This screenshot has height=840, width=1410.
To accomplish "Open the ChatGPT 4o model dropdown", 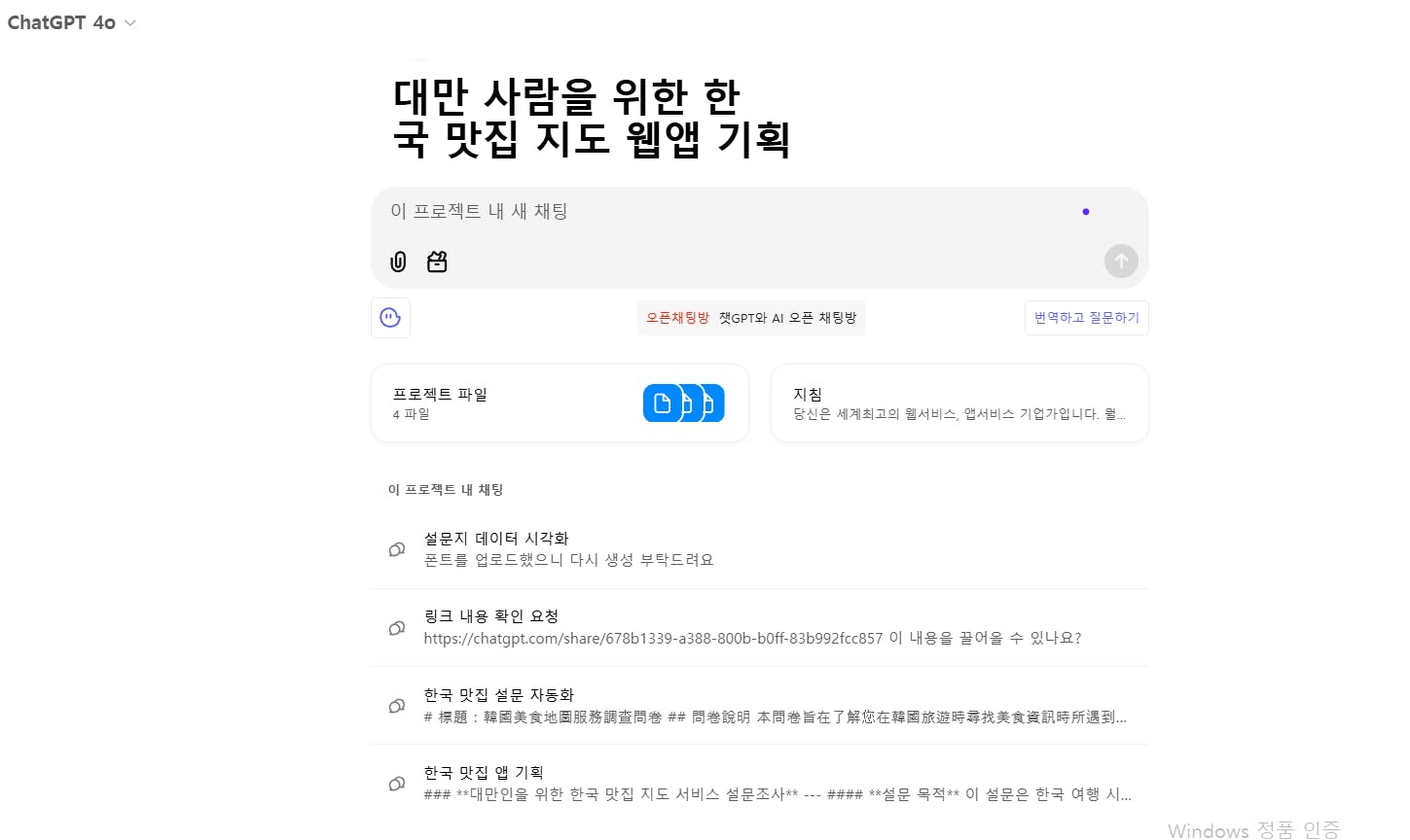I will coord(72,22).
